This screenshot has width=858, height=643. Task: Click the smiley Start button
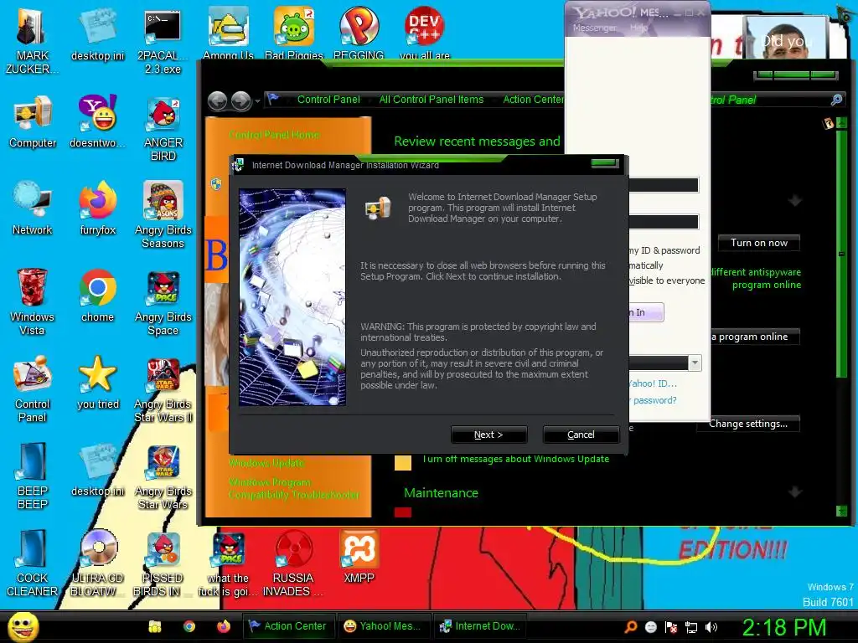tap(23, 626)
